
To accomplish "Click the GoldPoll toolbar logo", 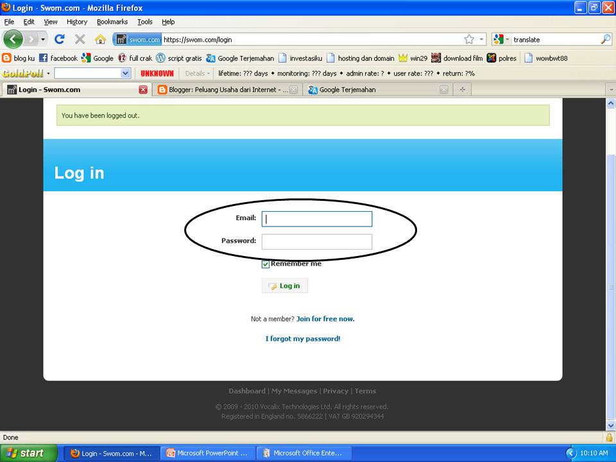I will [24, 73].
